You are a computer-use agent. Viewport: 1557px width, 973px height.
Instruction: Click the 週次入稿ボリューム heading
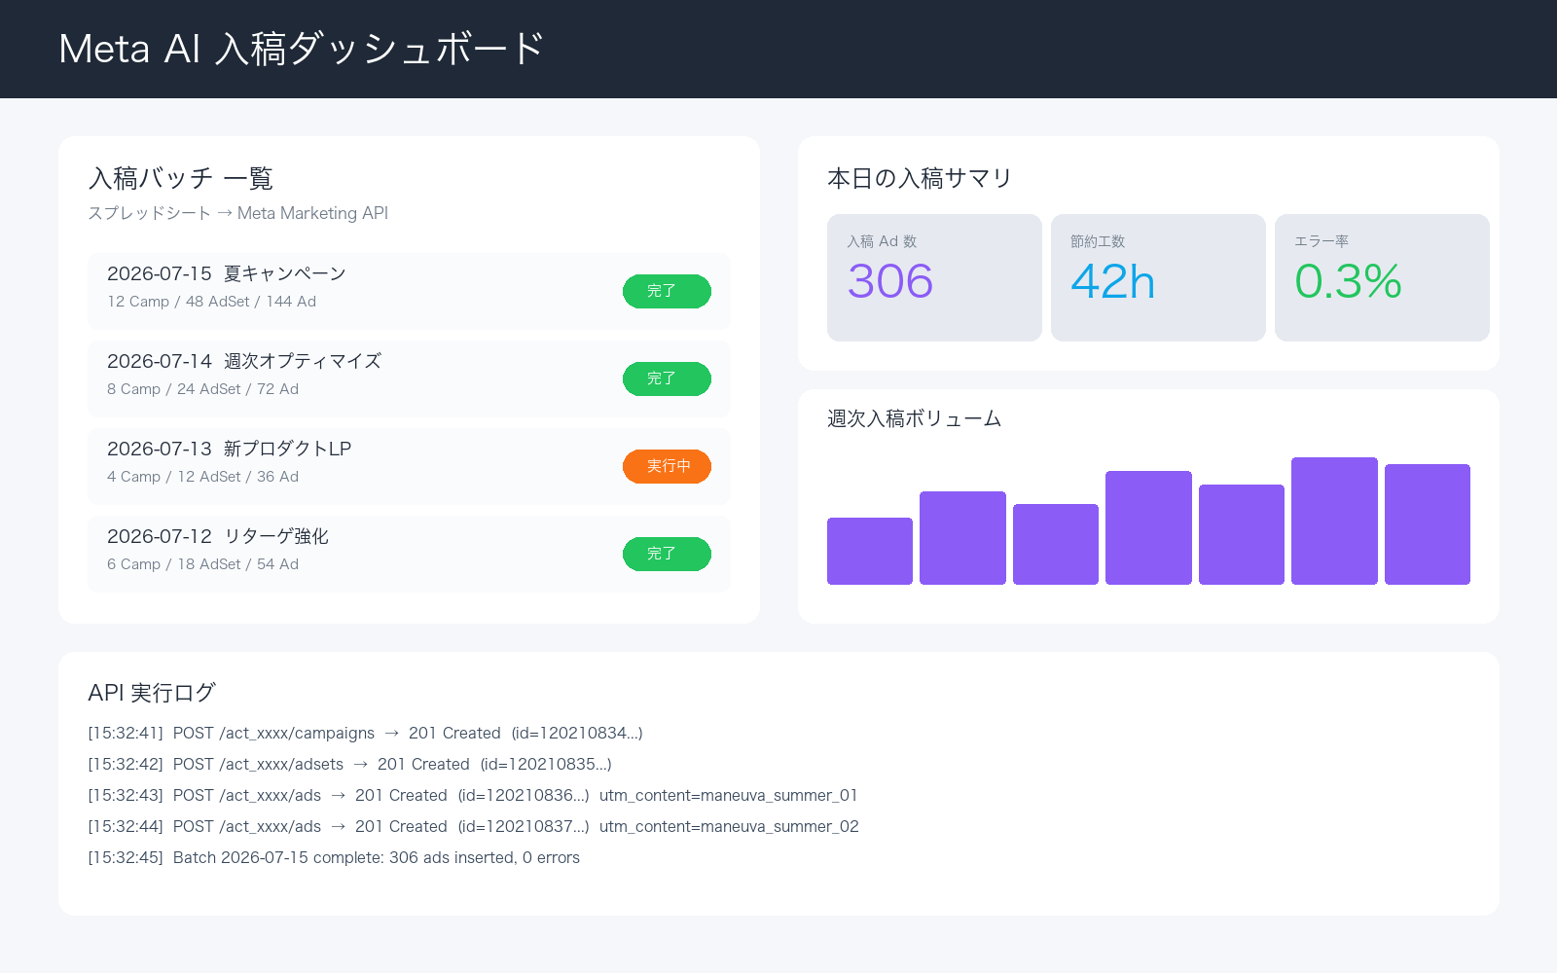914,418
